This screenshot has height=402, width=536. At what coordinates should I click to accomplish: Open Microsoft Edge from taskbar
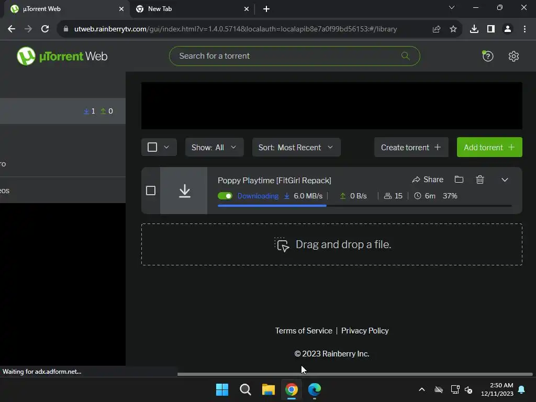pyautogui.click(x=315, y=389)
